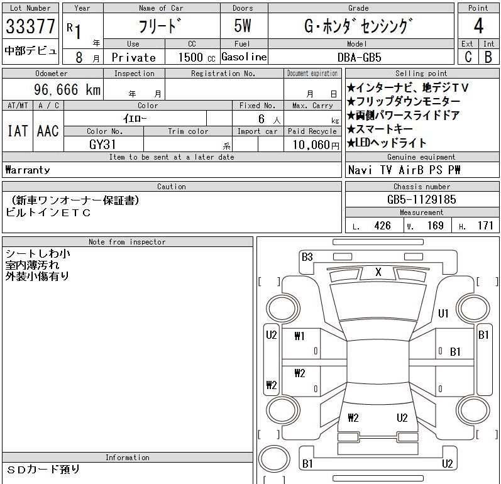Screen dimensions: 501x484
Task: Select inspector note シートしわ小
Action: [x=38, y=254]
